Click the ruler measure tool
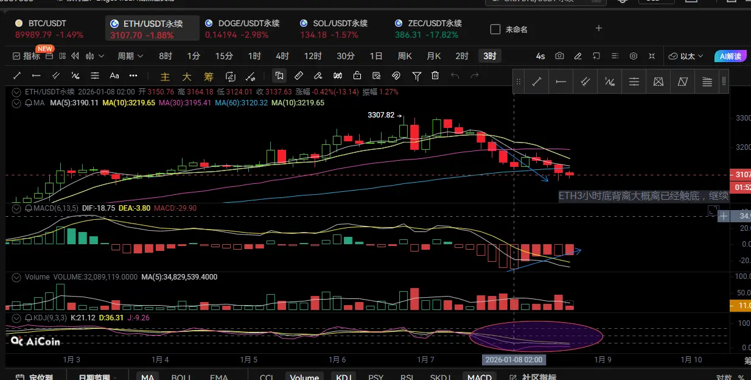 pos(298,76)
